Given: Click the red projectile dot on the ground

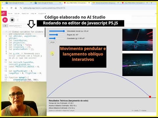Looking at the screenshot, I should (x=150, y=97).
